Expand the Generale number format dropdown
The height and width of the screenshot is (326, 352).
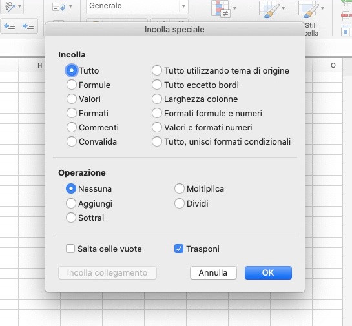183,6
